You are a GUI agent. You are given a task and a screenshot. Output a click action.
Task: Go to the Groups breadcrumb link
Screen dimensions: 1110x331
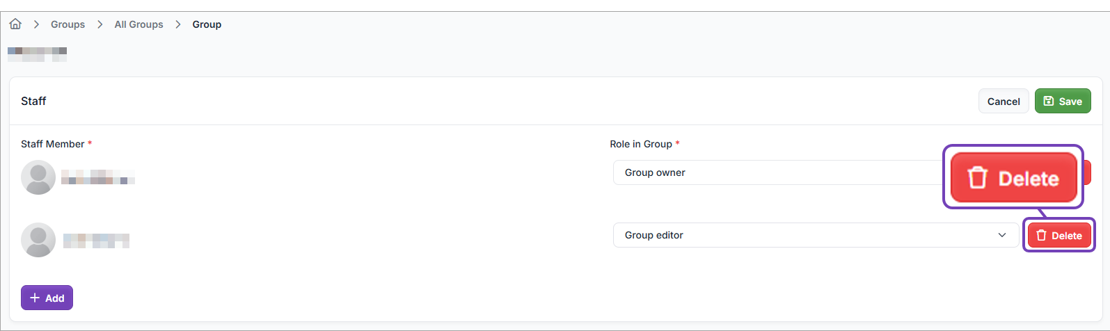pyautogui.click(x=68, y=24)
